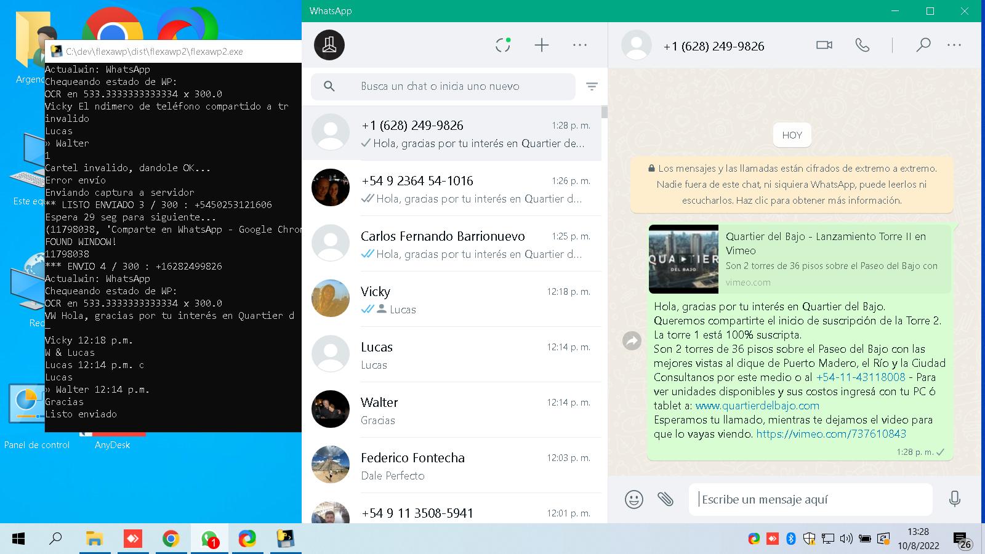Viewport: 985px width, 554px height.
Task: Open the WhatsApp status updates icon
Action: [503, 45]
